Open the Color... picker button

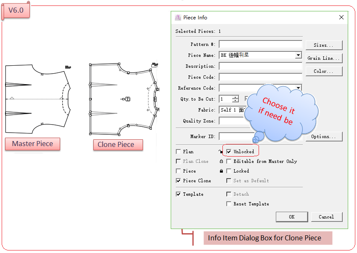tap(323, 71)
